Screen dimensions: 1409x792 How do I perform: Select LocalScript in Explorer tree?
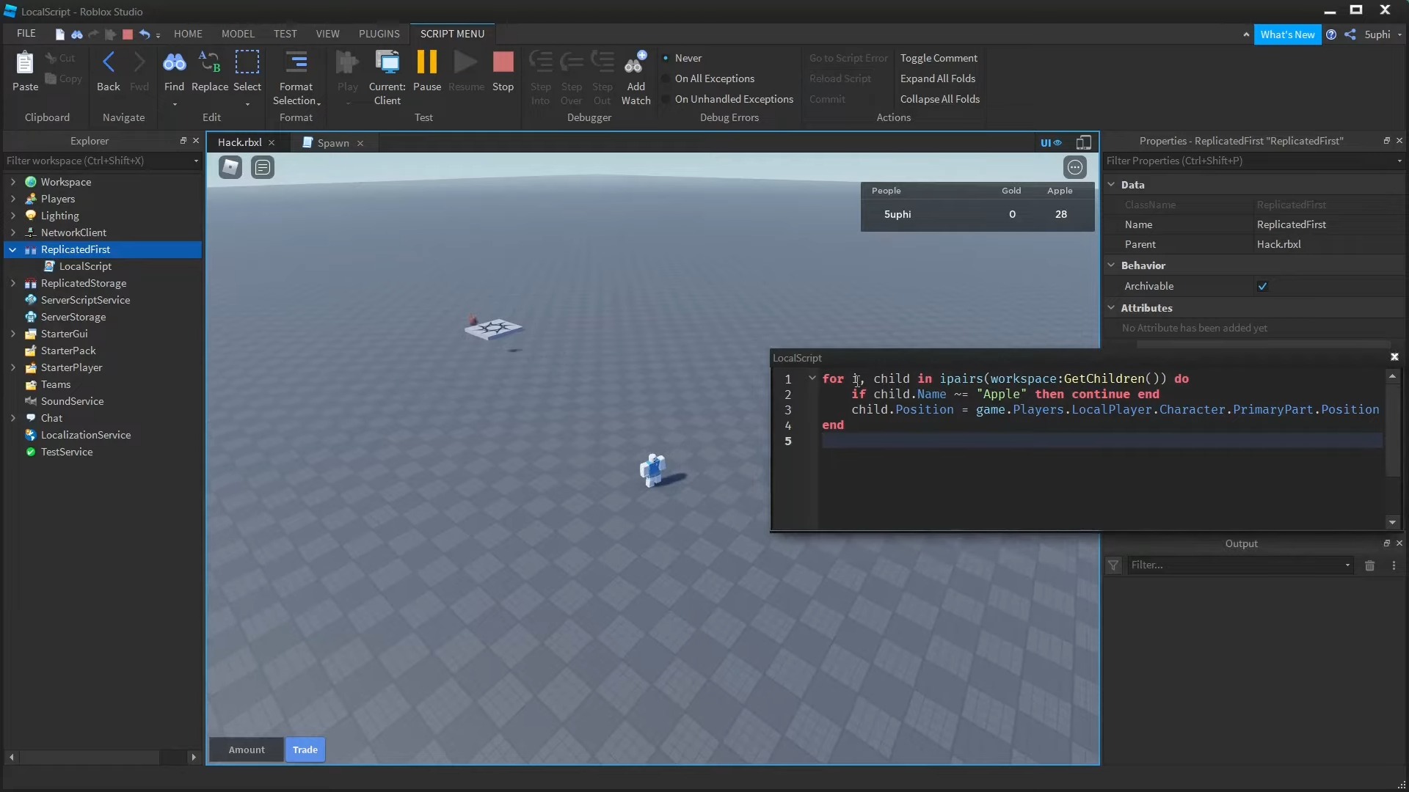[85, 266]
